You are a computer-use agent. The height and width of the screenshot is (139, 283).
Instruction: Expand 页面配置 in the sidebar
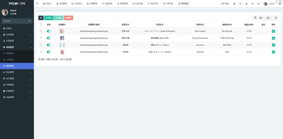17,85
